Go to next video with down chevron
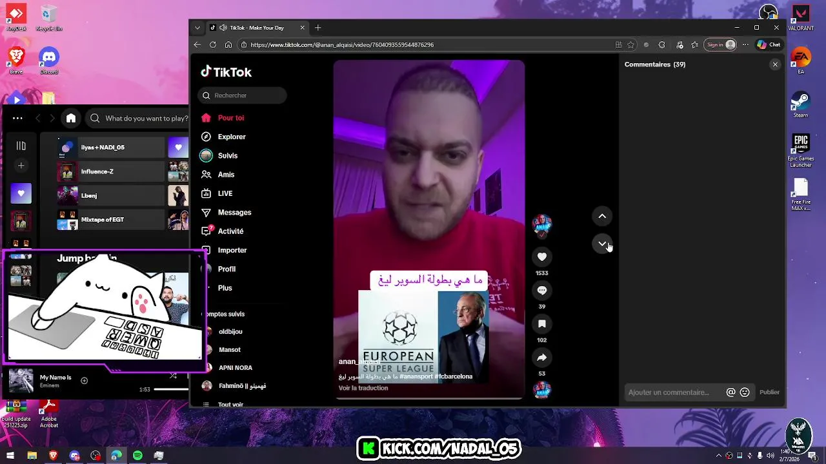Screen dimensions: 826x464 pyautogui.click(x=602, y=244)
